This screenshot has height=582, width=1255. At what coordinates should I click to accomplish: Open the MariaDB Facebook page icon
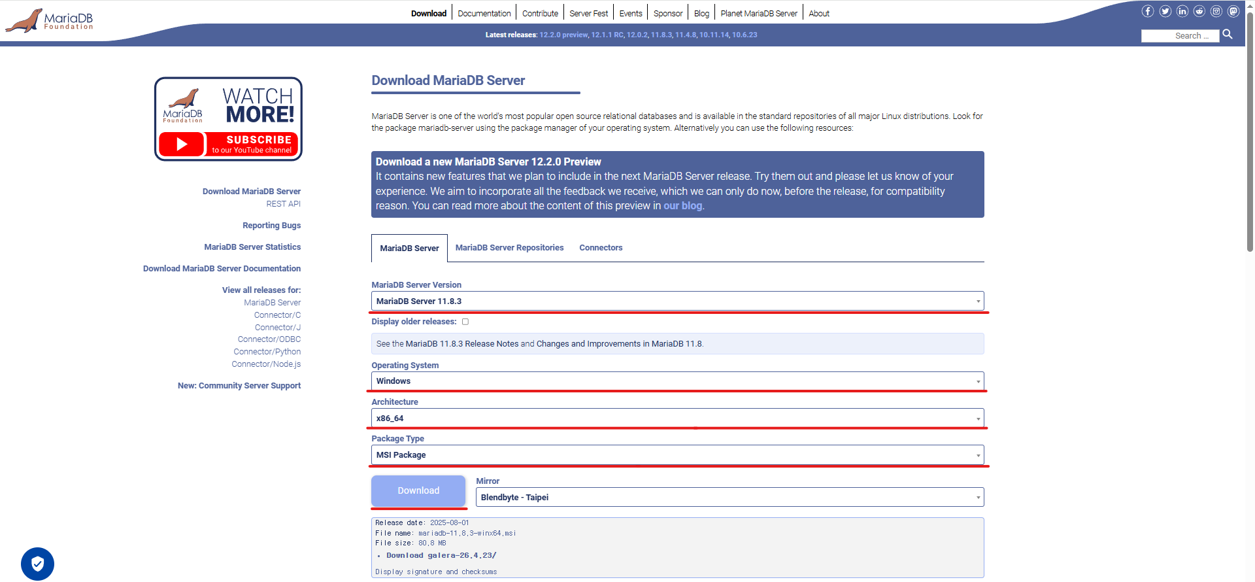[x=1148, y=11]
